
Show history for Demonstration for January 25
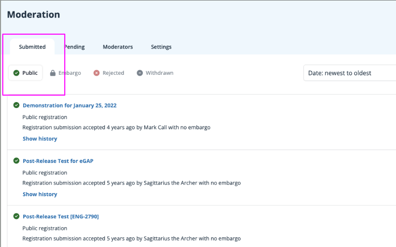[x=40, y=139]
